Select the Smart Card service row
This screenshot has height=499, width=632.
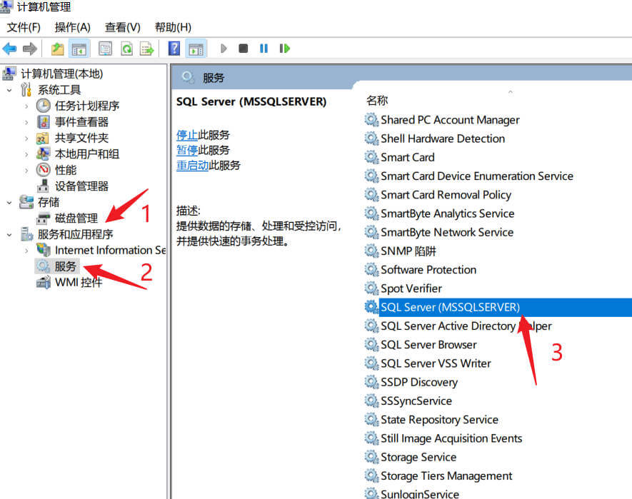point(408,158)
